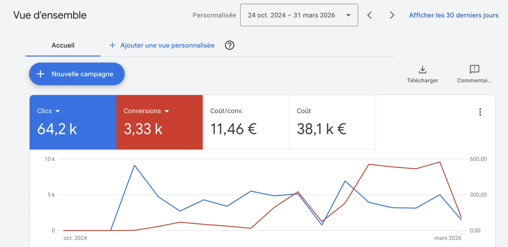Click the red Conversions card value 3,33 k

point(143,129)
